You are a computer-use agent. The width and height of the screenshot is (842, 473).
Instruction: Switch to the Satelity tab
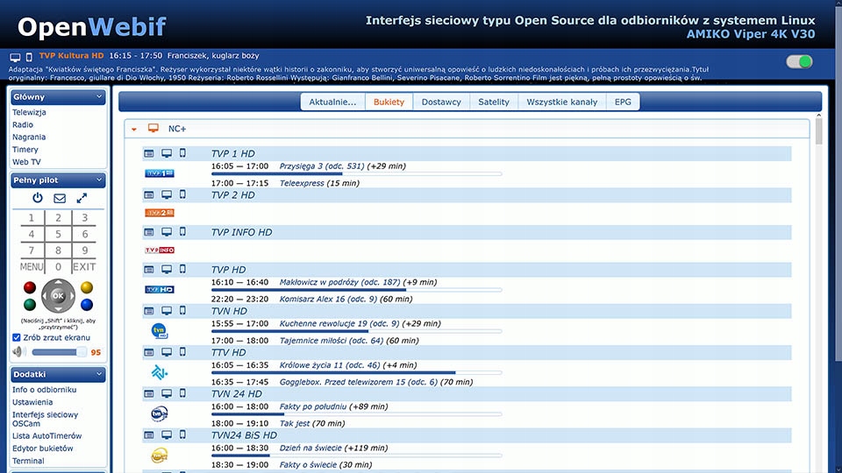pos(493,102)
